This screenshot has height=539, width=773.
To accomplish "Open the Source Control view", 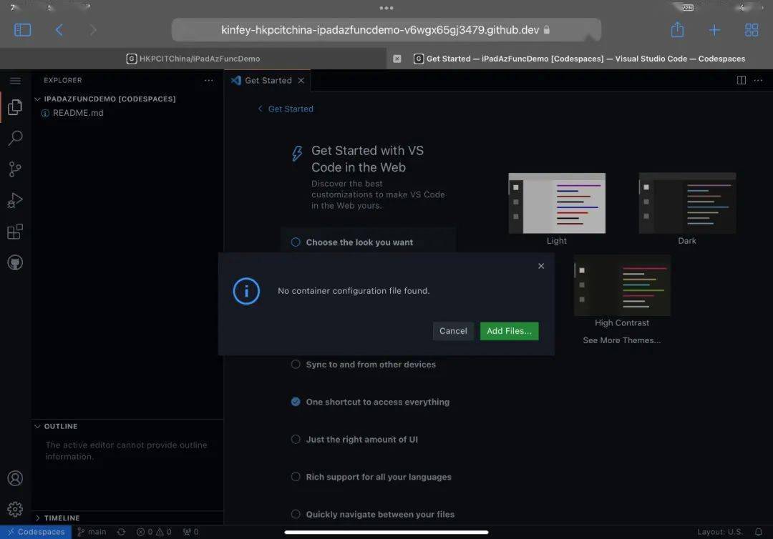I will coord(15,169).
